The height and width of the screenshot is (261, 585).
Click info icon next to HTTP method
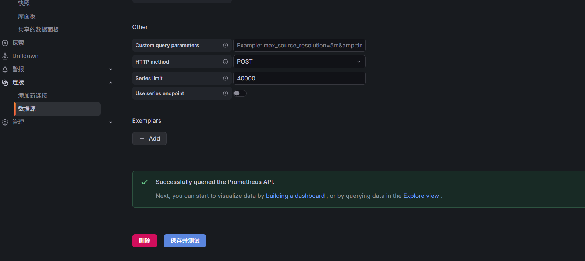[x=225, y=62]
